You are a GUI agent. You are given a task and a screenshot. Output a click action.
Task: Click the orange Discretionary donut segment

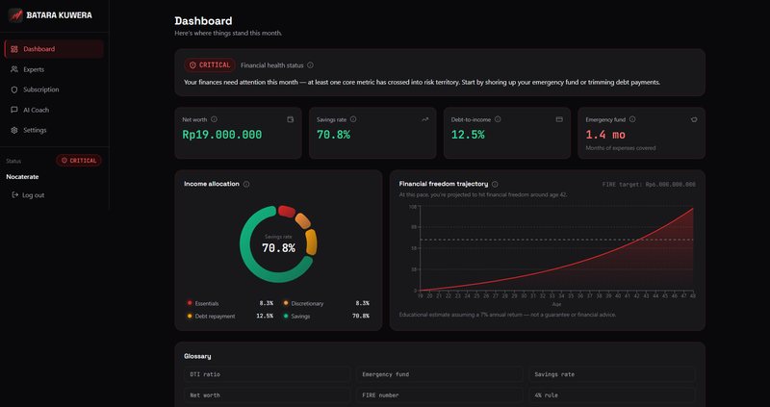(303, 221)
